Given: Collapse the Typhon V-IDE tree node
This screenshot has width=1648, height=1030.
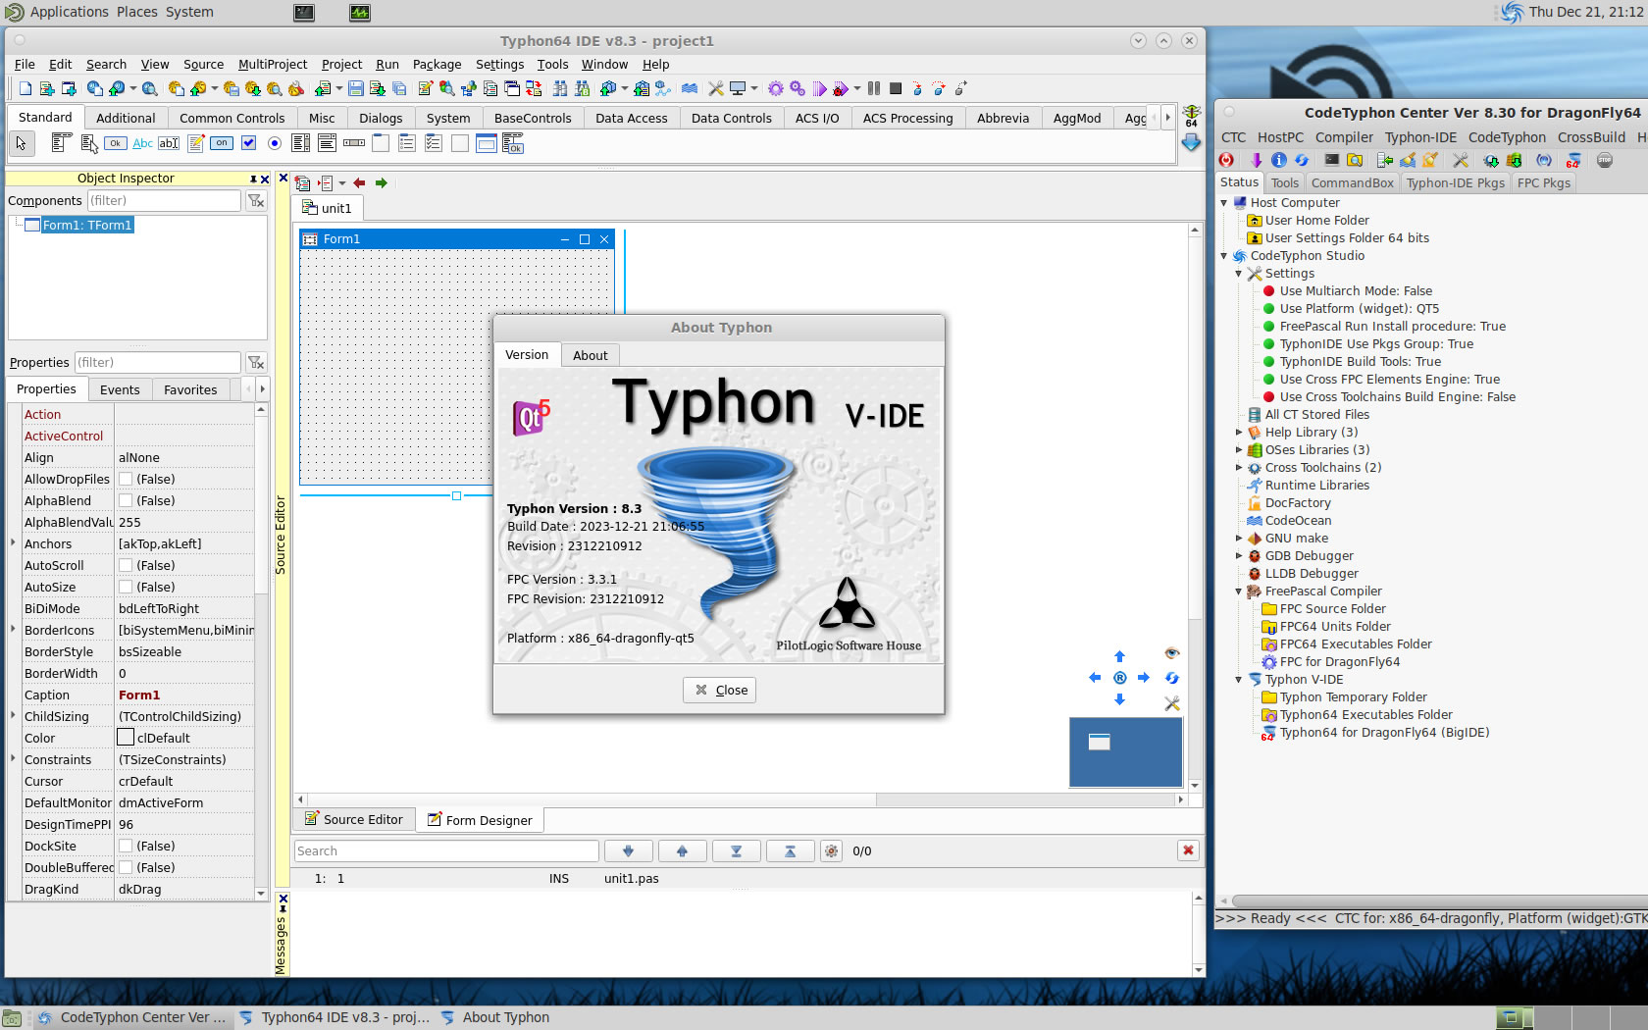Looking at the screenshot, I should (x=1239, y=680).
